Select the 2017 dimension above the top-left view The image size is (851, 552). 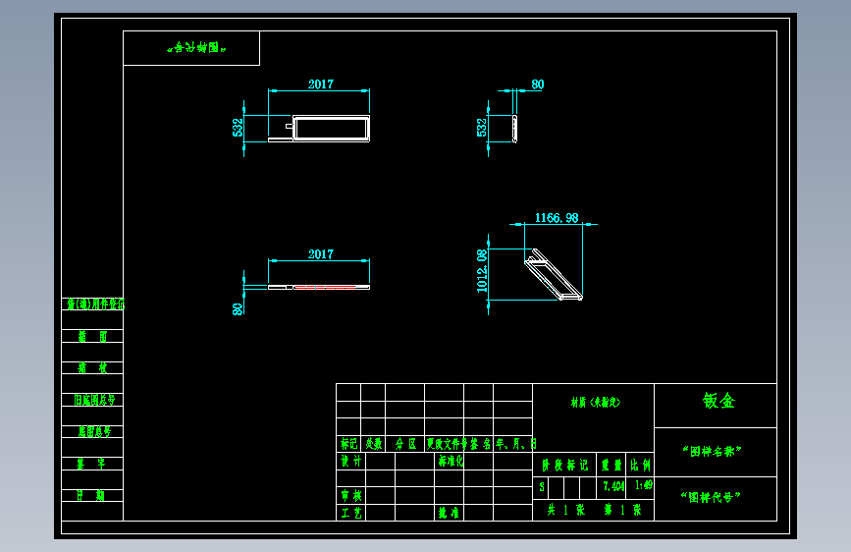point(321,84)
